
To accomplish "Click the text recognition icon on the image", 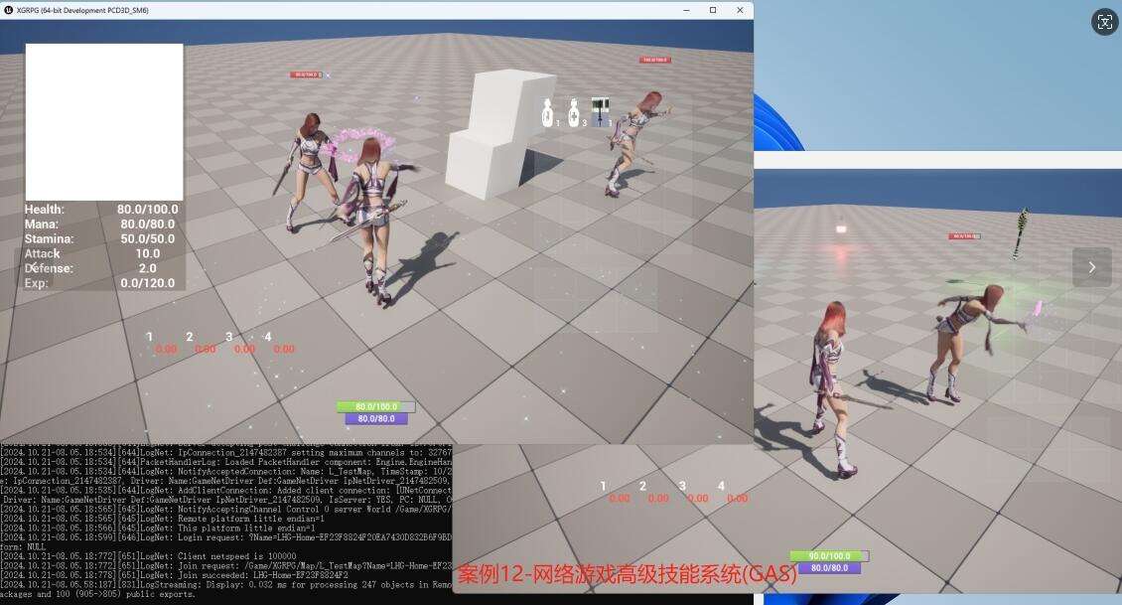I will click(x=1104, y=22).
